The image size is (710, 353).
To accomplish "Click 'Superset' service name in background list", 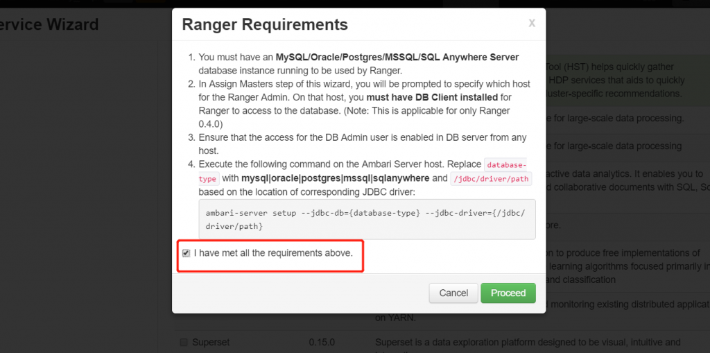I will click(x=209, y=342).
